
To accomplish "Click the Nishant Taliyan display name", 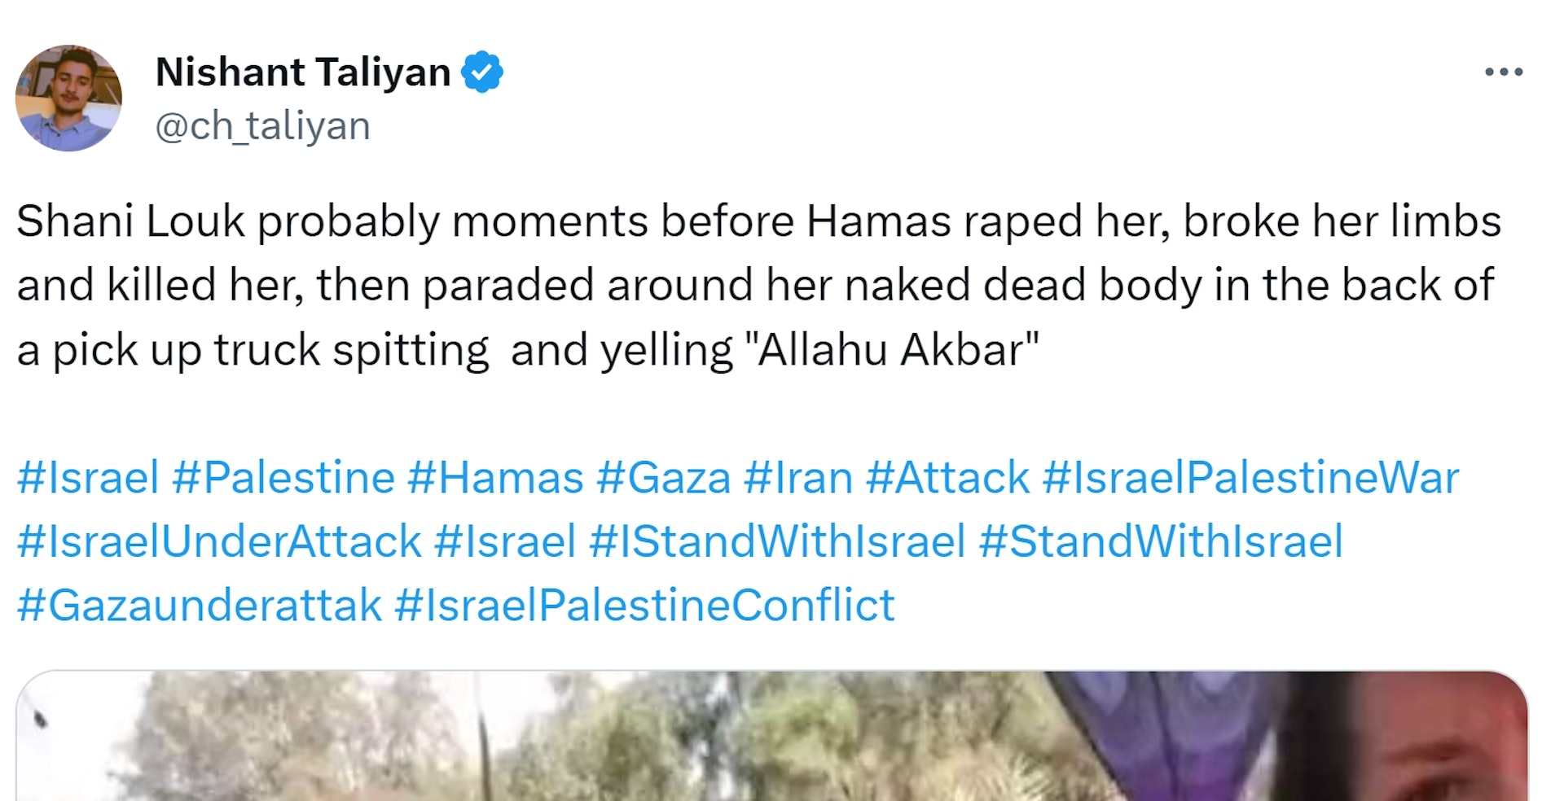I will coord(303,72).
